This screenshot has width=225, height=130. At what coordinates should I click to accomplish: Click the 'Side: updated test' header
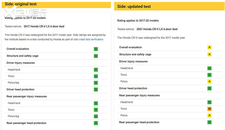click(x=170, y=6)
